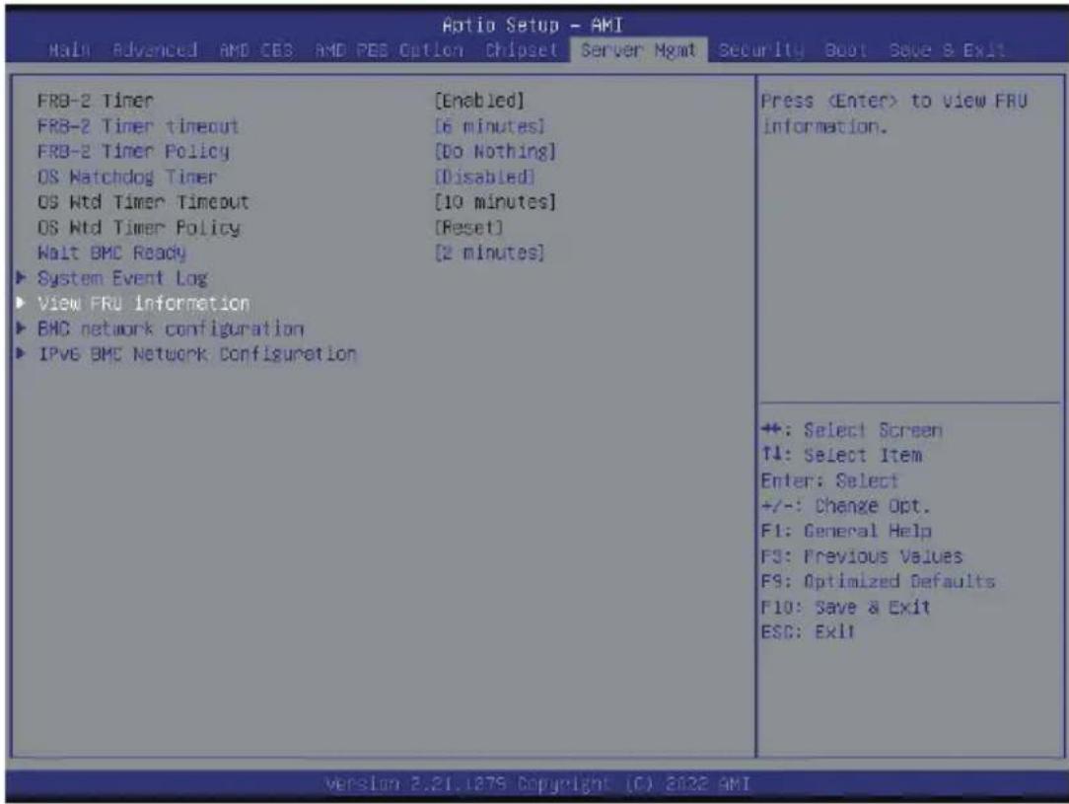Open the Advanced tab
The height and width of the screenshot is (804, 1069).
pos(156,49)
